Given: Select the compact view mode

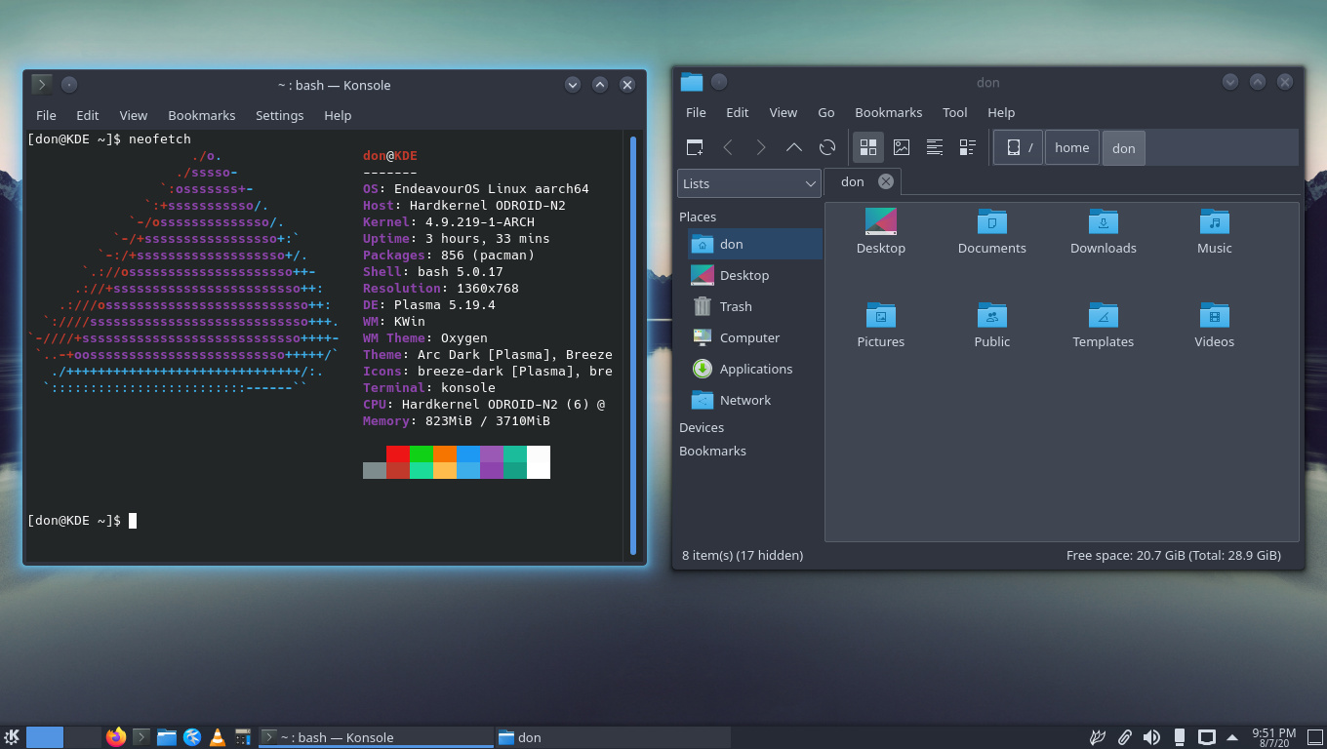Looking at the screenshot, I should coord(967,147).
